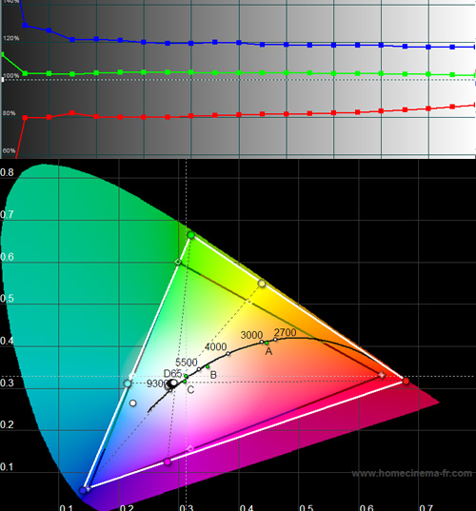Image resolution: width=476 pixels, height=511 pixels.
Task: Click the magenta secondary circle marker
Action: pos(168,462)
